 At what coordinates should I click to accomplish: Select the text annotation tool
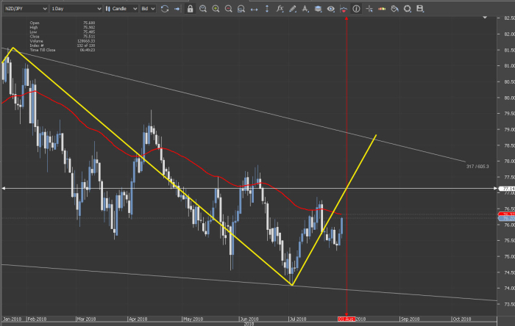point(305,9)
